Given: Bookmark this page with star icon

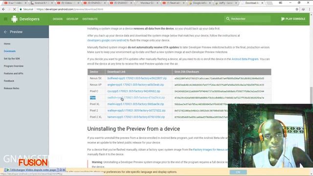Looking at the screenshot, I should pos(297,9).
